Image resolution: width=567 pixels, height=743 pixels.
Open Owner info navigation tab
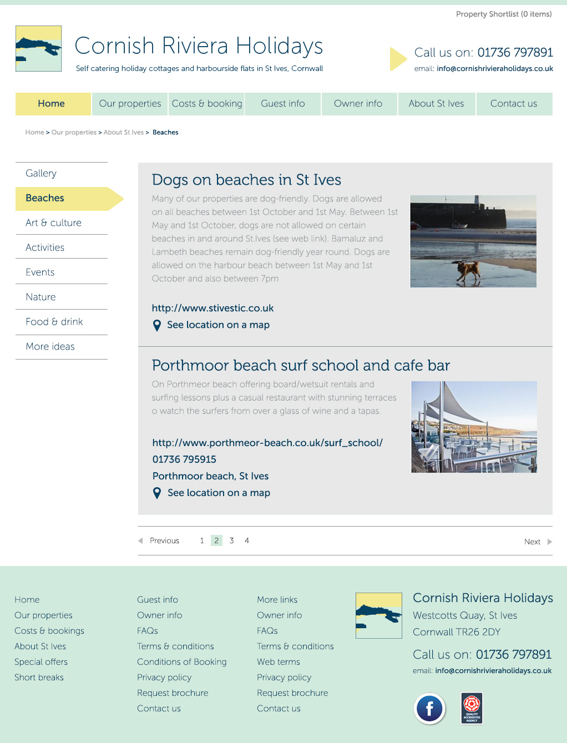(360, 104)
